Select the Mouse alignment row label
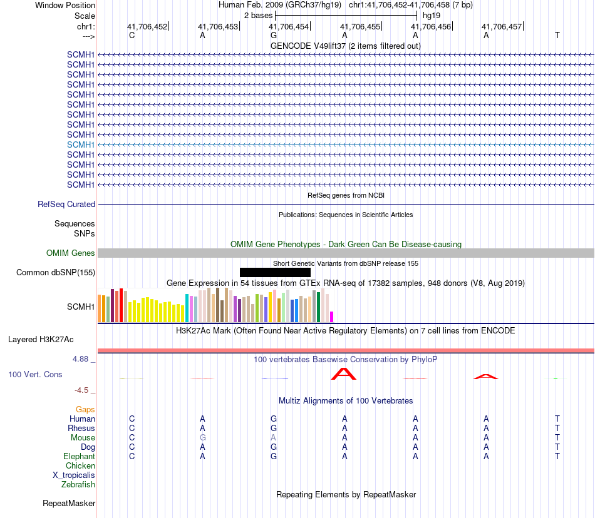Screen dimensions: 595x518 tap(83, 438)
